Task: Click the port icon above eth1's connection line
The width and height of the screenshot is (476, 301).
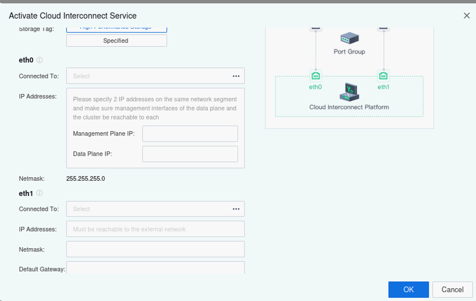Action: pyautogui.click(x=383, y=26)
